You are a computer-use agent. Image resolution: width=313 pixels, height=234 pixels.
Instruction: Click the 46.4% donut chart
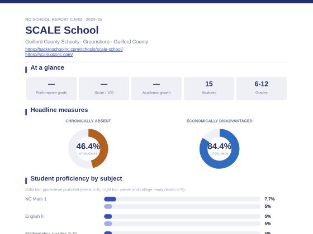88,149
